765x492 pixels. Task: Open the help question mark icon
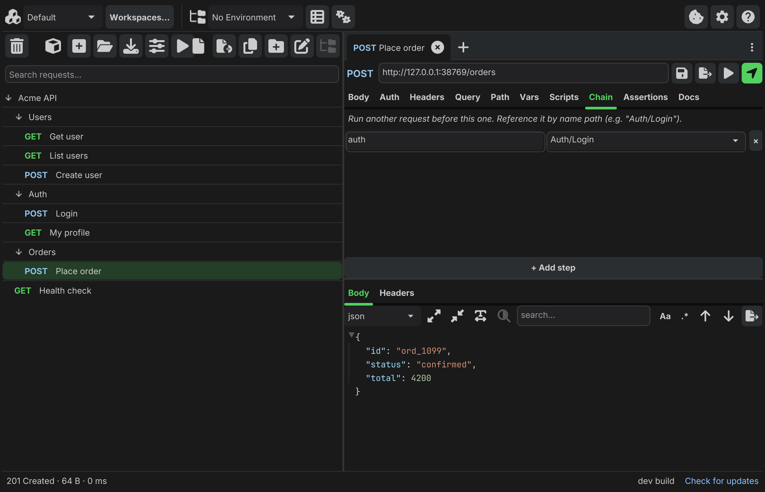click(x=748, y=17)
